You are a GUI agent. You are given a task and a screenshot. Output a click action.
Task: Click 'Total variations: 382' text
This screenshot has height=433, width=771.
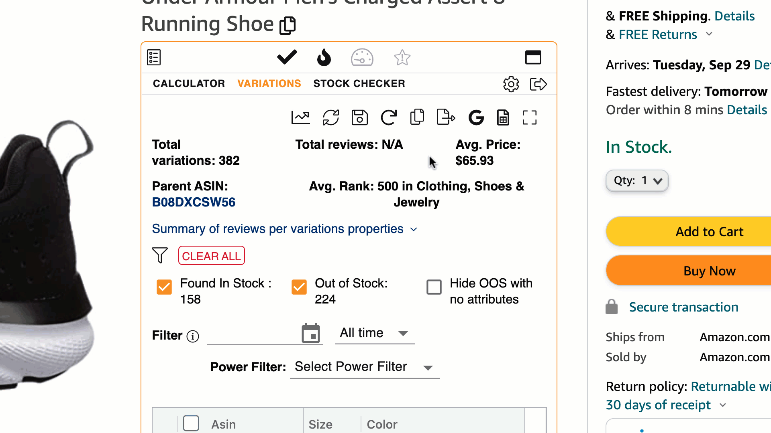[x=196, y=153]
